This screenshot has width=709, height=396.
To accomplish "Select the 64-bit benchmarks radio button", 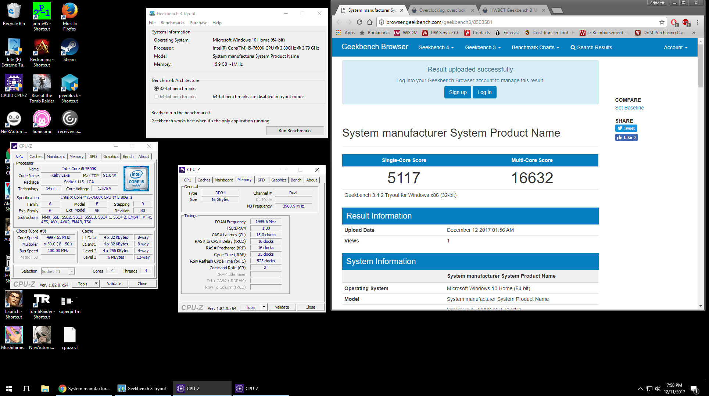I will click(x=157, y=97).
